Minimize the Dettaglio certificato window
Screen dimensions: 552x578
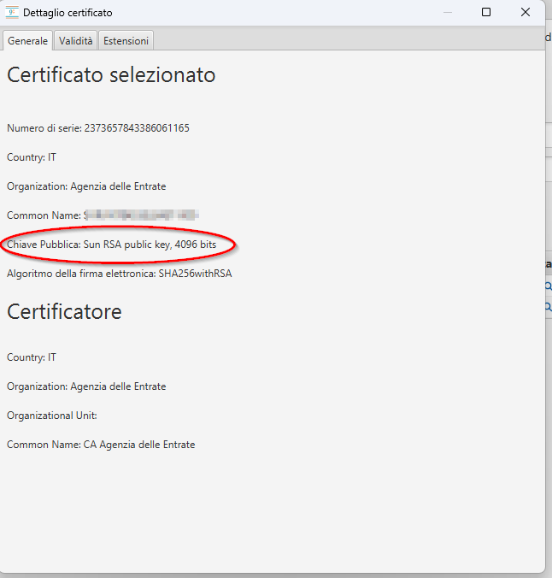[x=448, y=12]
